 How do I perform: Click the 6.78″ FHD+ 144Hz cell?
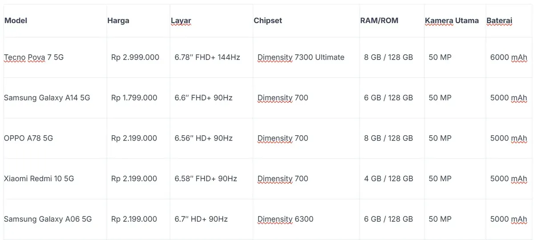(207, 57)
